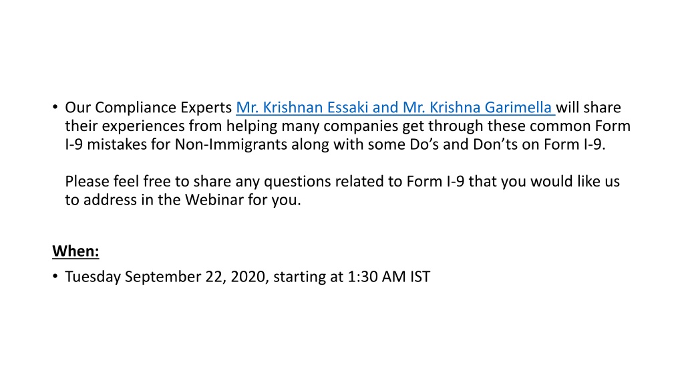Click the bullet before "Tuesday September 22"
Viewport: 684px width, 385px height.
click(x=55, y=276)
